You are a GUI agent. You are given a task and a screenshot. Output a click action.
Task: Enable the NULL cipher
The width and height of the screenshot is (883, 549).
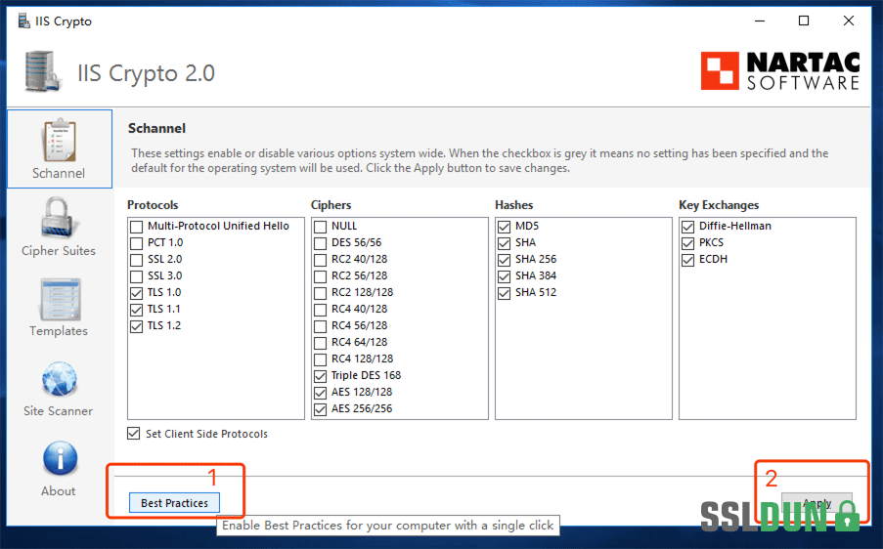(320, 227)
